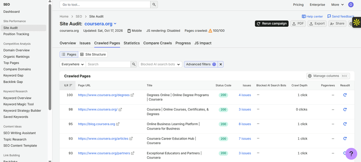Open 7 issues link for articles page
The width and height of the screenshot is (361, 162).
(x=245, y=138)
